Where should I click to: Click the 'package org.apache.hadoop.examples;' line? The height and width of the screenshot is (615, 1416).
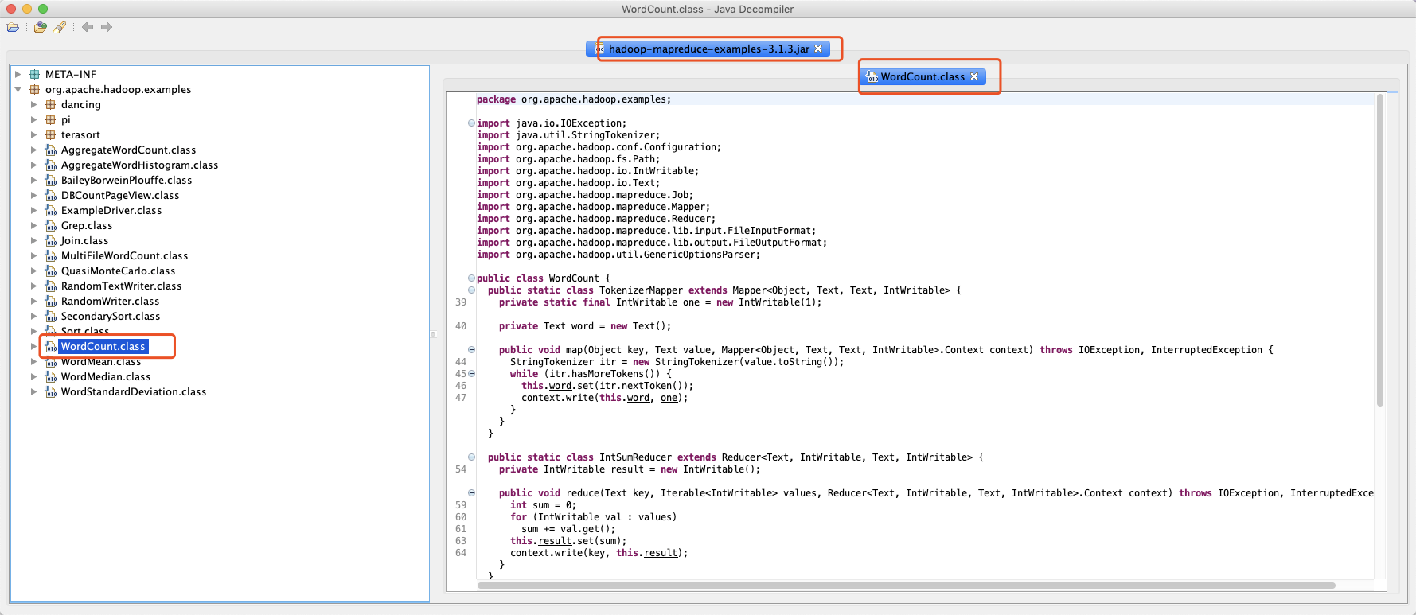point(574,99)
